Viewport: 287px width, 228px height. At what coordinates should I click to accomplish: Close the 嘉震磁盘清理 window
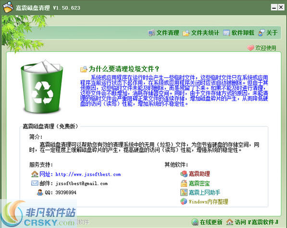tap(281, 7)
